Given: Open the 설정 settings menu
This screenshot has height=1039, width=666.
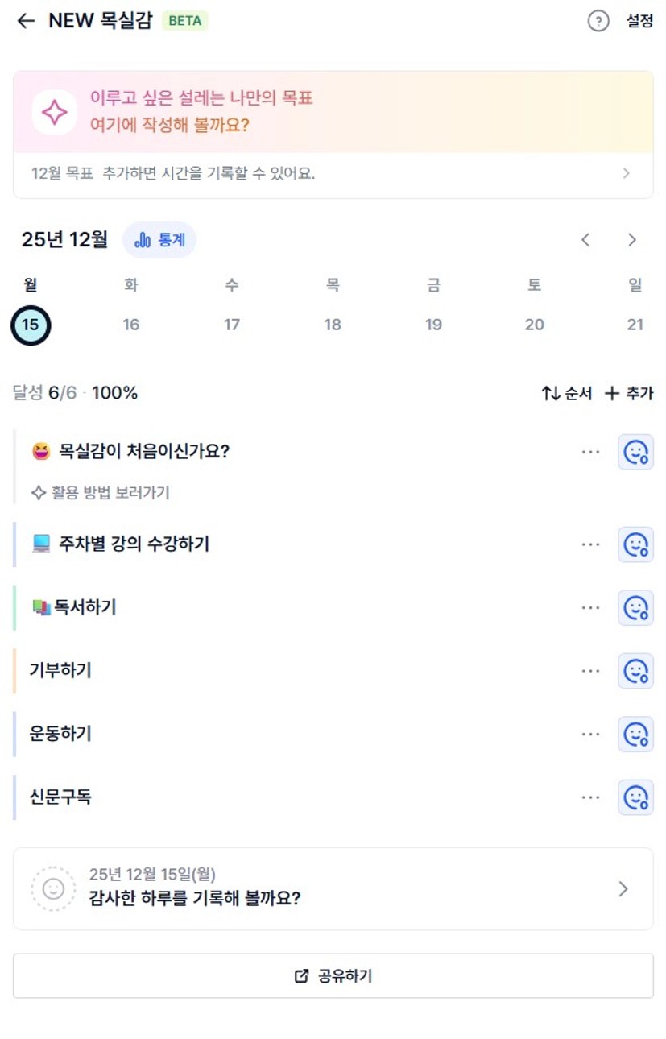Looking at the screenshot, I should click(x=639, y=21).
